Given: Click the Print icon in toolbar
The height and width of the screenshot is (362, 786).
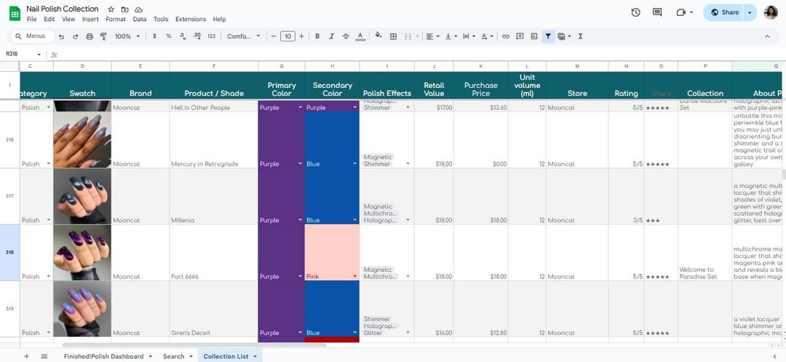Looking at the screenshot, I should click(x=90, y=36).
